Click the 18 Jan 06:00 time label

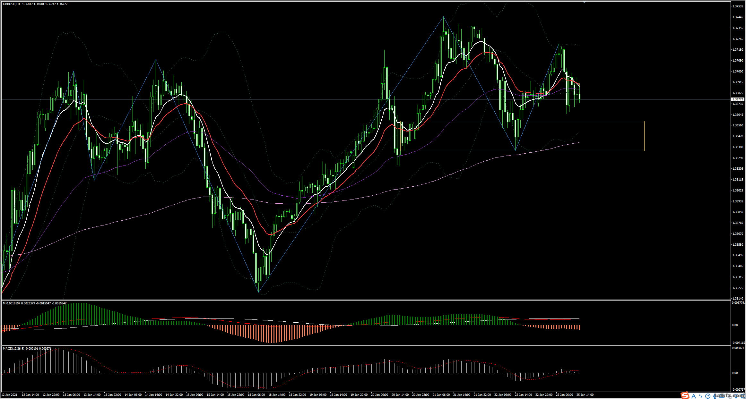(256, 395)
